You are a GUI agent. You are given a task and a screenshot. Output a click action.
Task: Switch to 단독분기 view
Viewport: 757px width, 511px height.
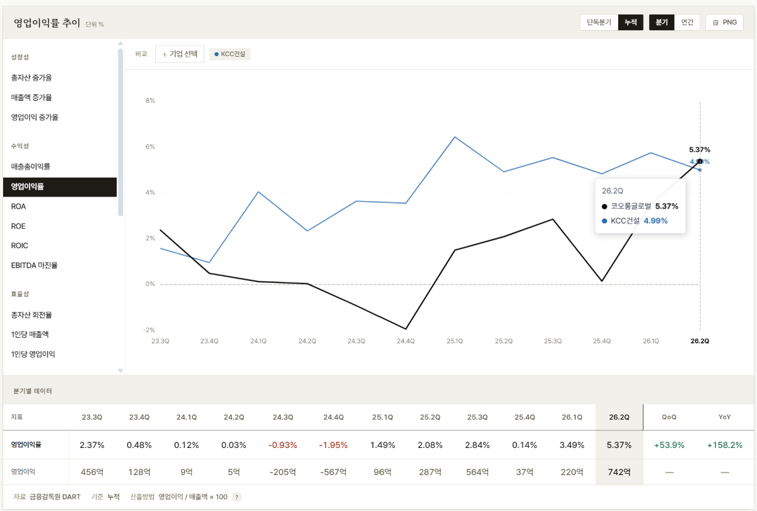pos(599,22)
